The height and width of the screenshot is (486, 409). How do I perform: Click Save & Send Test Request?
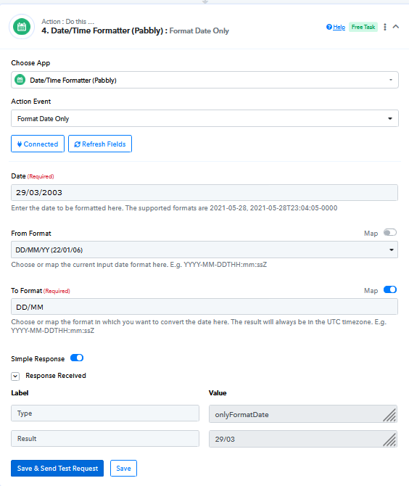(57, 469)
